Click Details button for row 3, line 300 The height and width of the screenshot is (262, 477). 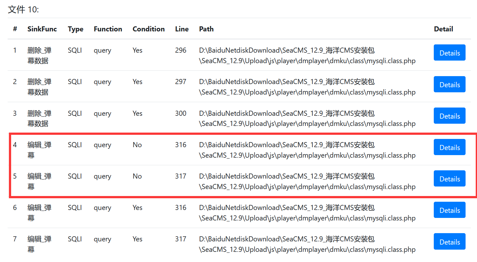[449, 116]
